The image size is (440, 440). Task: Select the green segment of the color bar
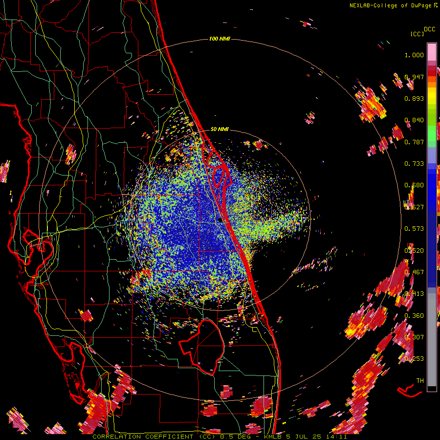pyautogui.click(x=432, y=137)
